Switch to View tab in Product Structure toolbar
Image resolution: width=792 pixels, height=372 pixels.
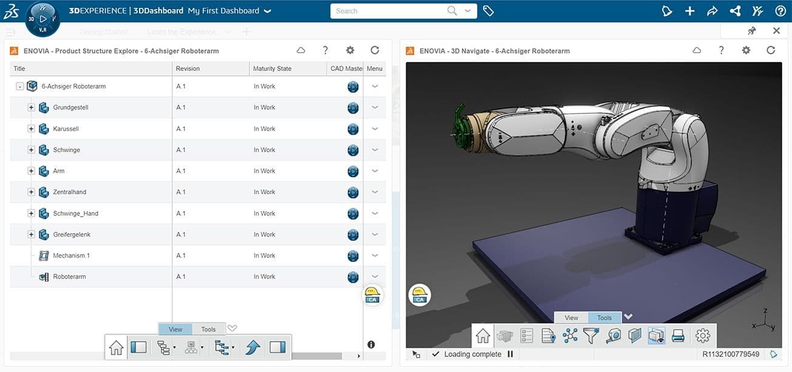pyautogui.click(x=175, y=329)
